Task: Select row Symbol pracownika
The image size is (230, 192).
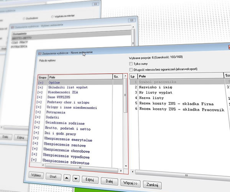Action: click(180, 82)
